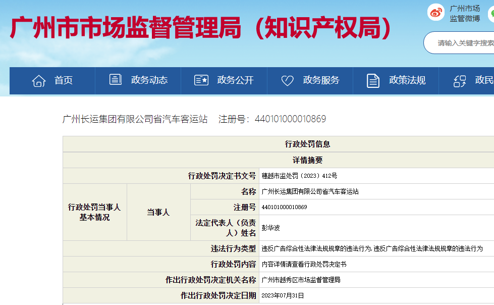
Task: Click the house icon beside 首页
Action: tap(39, 80)
